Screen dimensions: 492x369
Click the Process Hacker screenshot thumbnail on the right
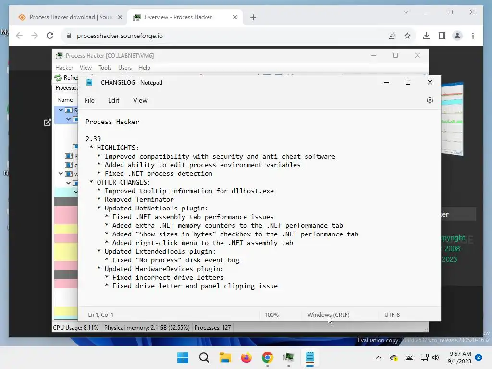point(452,119)
